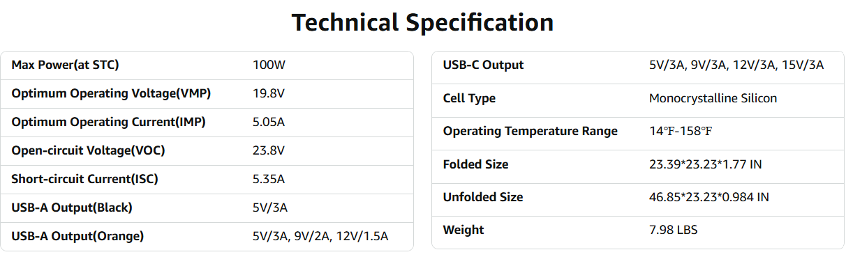The height and width of the screenshot is (266, 846).
Task: Select the Max Power(at STC) label
Action: (65, 65)
